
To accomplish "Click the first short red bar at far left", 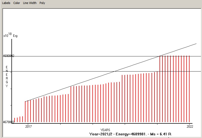I will point(15,120).
